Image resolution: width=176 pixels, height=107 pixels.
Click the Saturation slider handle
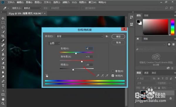pyautogui.click(x=82, y=61)
